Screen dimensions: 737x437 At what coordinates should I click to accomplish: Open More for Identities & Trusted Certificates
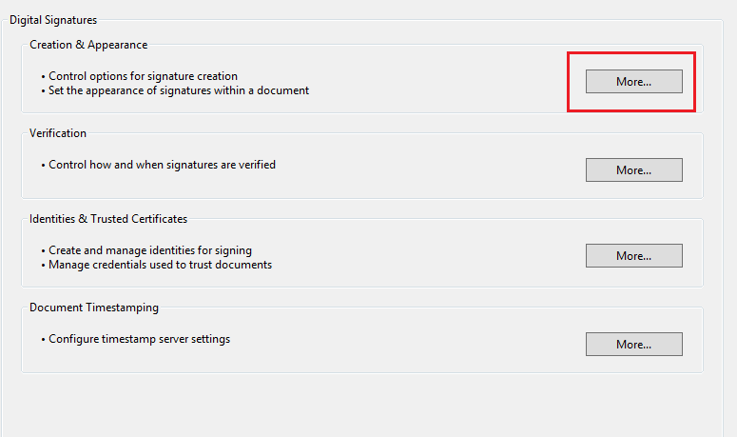633,256
